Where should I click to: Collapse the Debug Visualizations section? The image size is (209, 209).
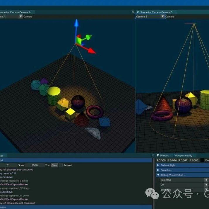182,175
